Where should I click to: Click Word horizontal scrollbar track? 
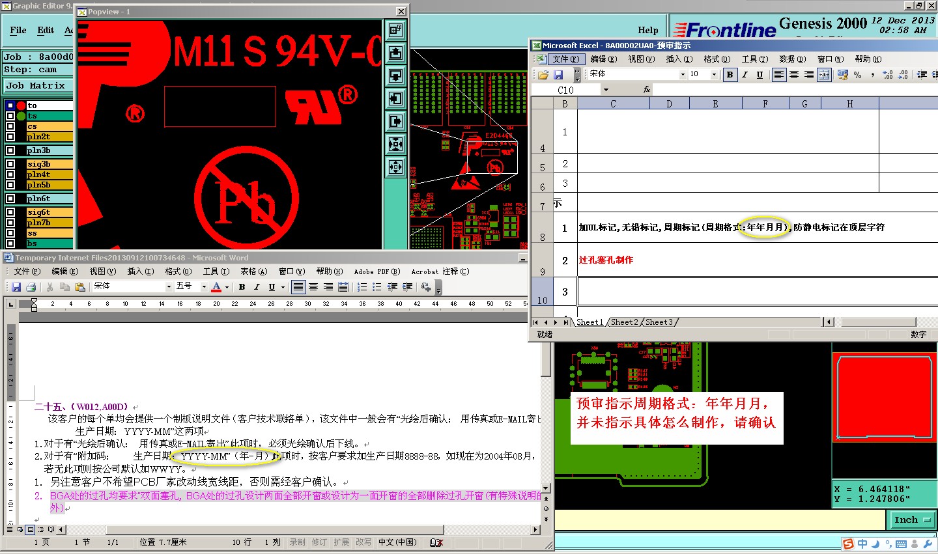click(x=300, y=529)
